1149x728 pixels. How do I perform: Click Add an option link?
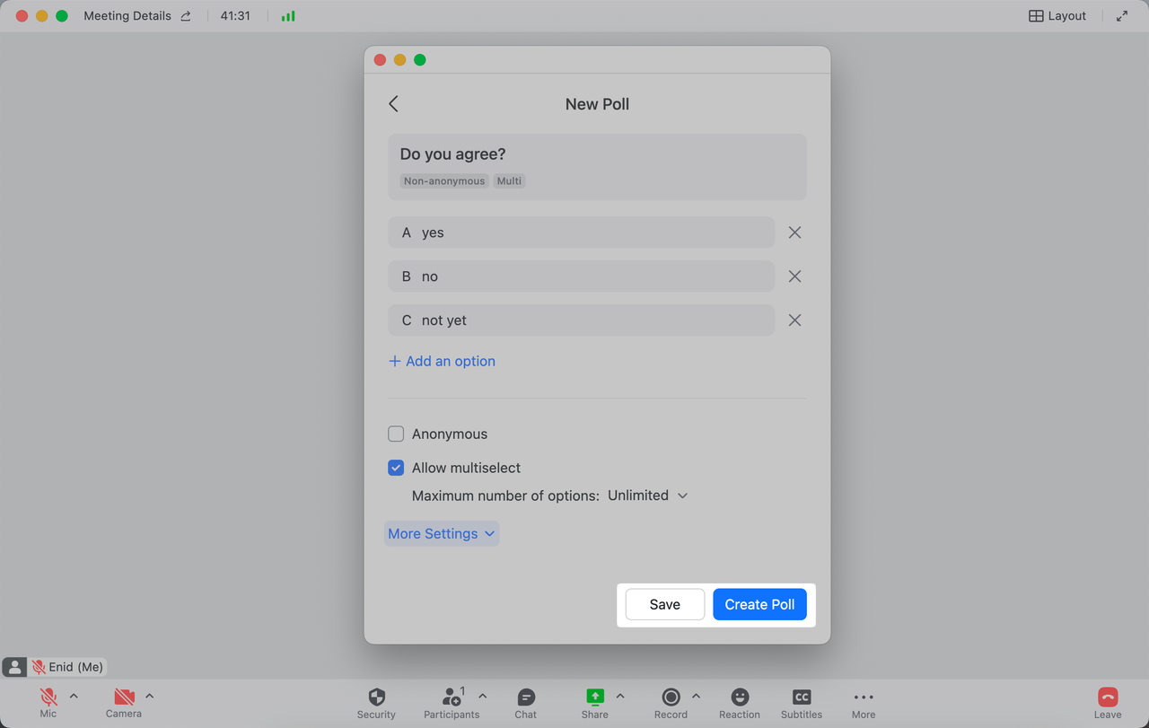click(x=442, y=361)
